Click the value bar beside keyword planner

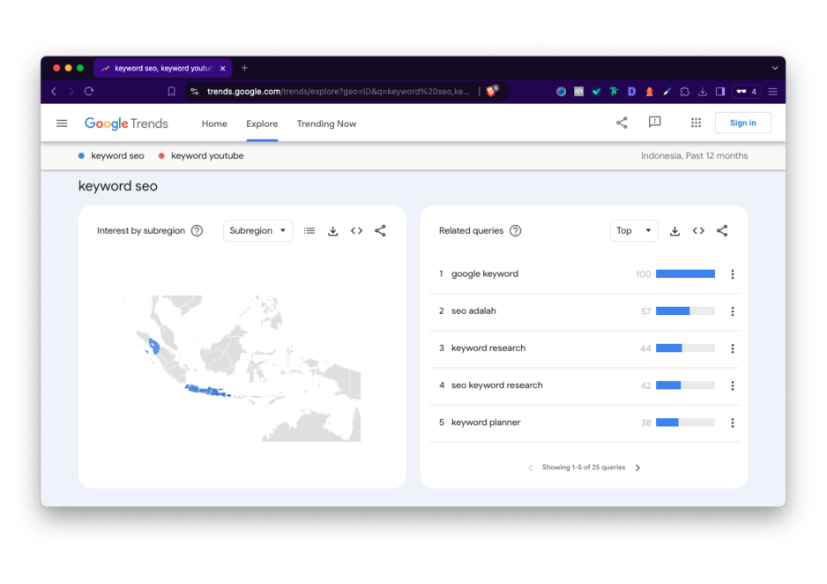685,422
